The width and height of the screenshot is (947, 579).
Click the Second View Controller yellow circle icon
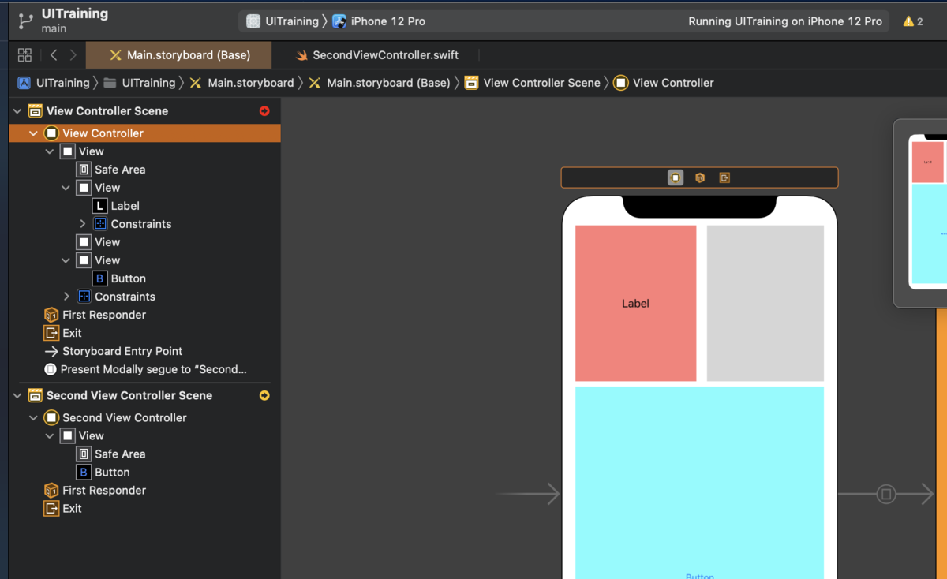[51, 418]
